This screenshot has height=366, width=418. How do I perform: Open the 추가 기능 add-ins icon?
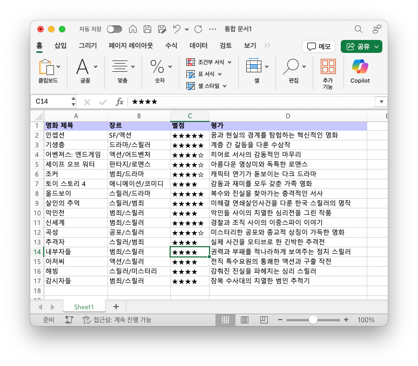pos(328,70)
